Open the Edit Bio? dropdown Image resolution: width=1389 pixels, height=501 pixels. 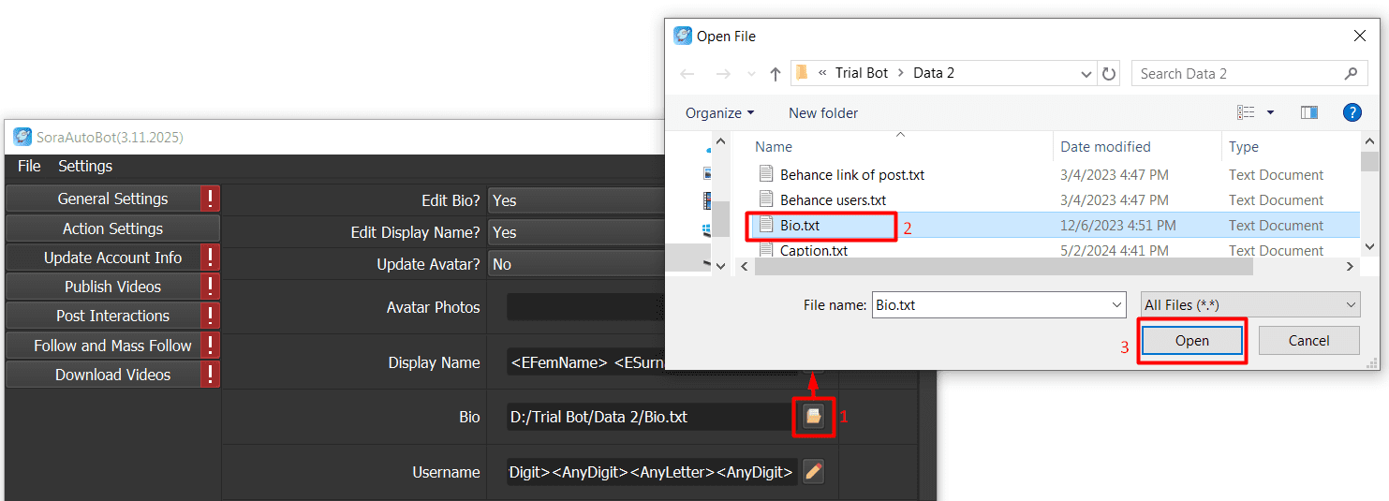(576, 200)
